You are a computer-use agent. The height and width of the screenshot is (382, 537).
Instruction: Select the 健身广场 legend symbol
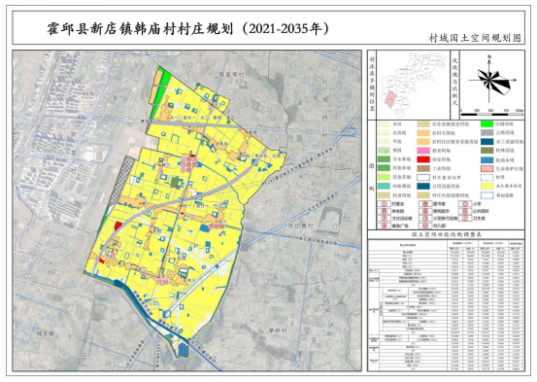[x=384, y=226]
